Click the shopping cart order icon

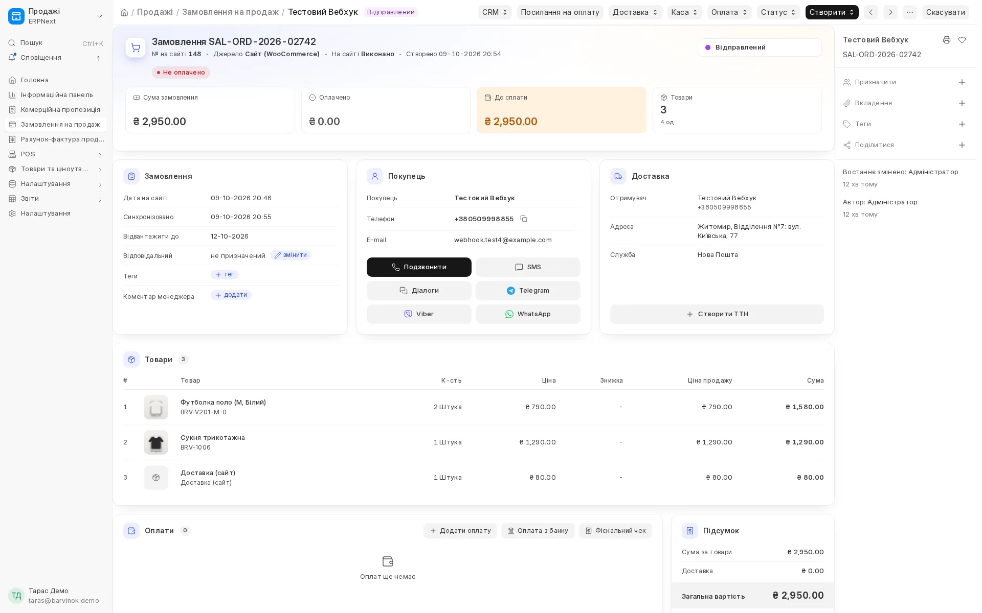[136, 48]
